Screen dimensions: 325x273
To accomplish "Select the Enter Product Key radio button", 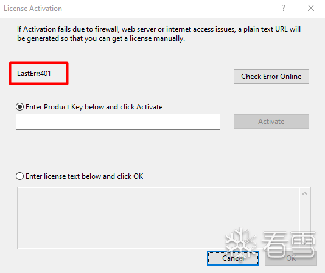I will (x=20, y=107).
